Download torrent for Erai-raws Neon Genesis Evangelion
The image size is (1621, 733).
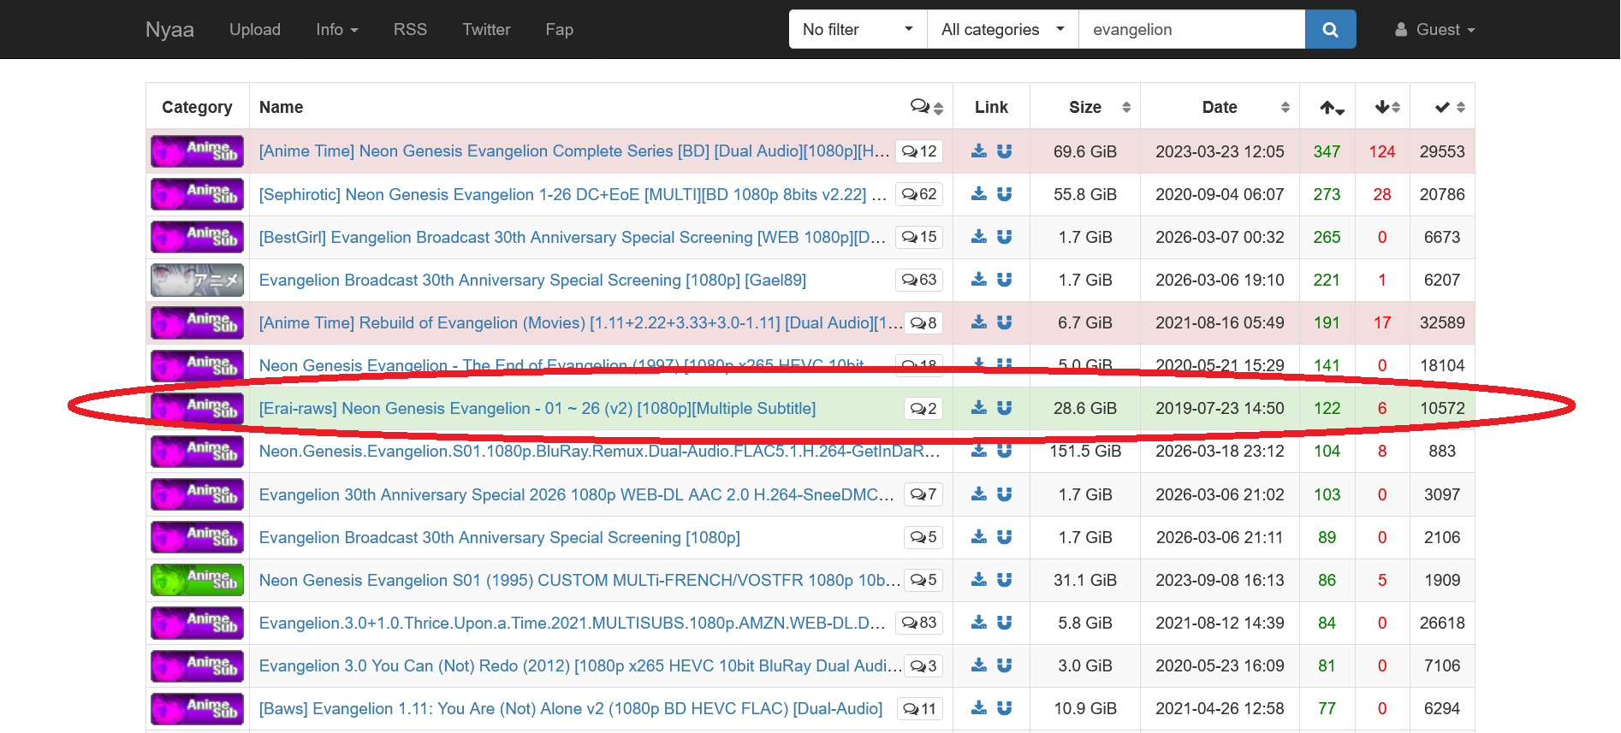979,408
